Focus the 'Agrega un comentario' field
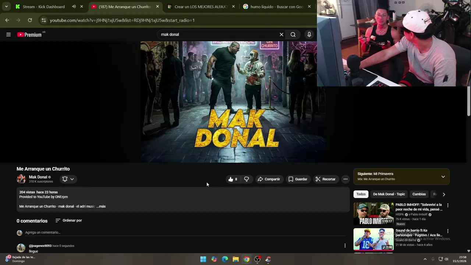Image resolution: width=471 pixels, height=265 pixels. coord(185,233)
